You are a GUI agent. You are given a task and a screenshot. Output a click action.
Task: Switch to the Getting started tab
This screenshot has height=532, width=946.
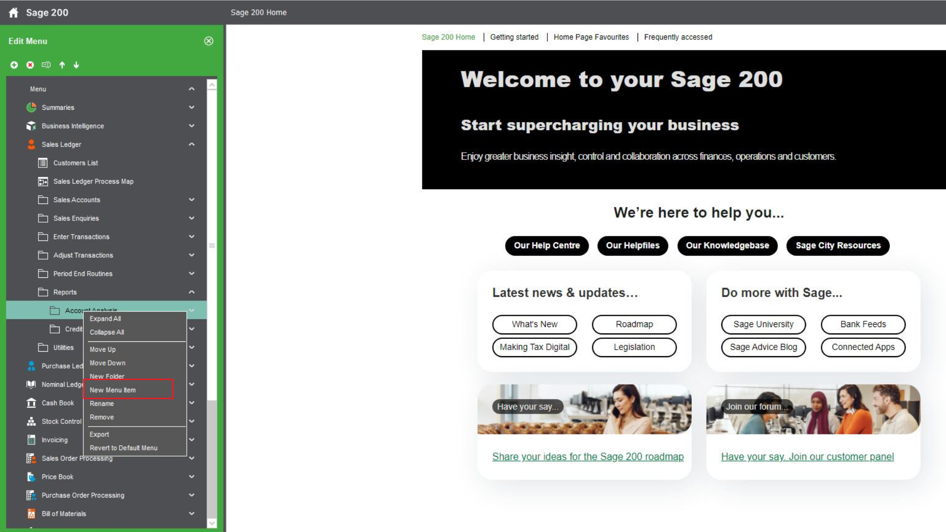[514, 37]
